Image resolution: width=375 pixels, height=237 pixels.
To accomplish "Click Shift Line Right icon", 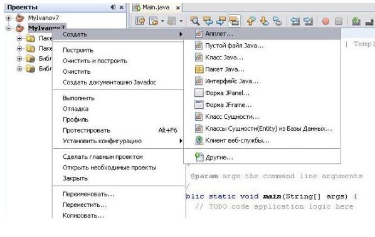I will [x=309, y=21].
